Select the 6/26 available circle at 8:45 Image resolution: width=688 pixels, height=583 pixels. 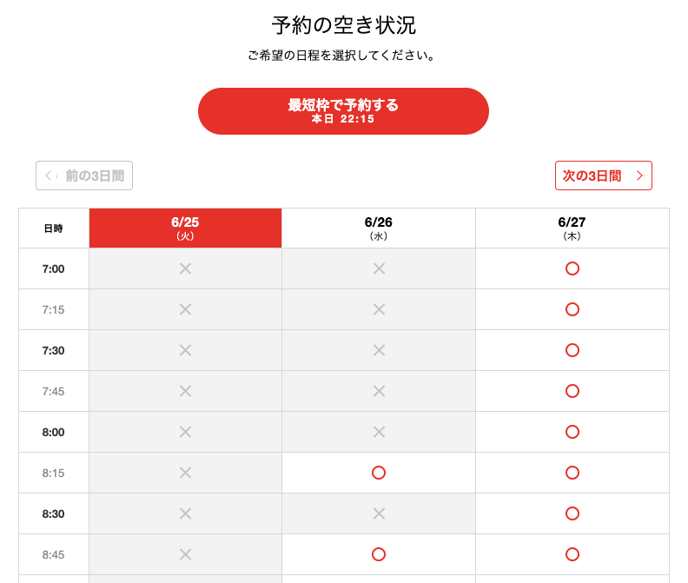click(x=379, y=554)
